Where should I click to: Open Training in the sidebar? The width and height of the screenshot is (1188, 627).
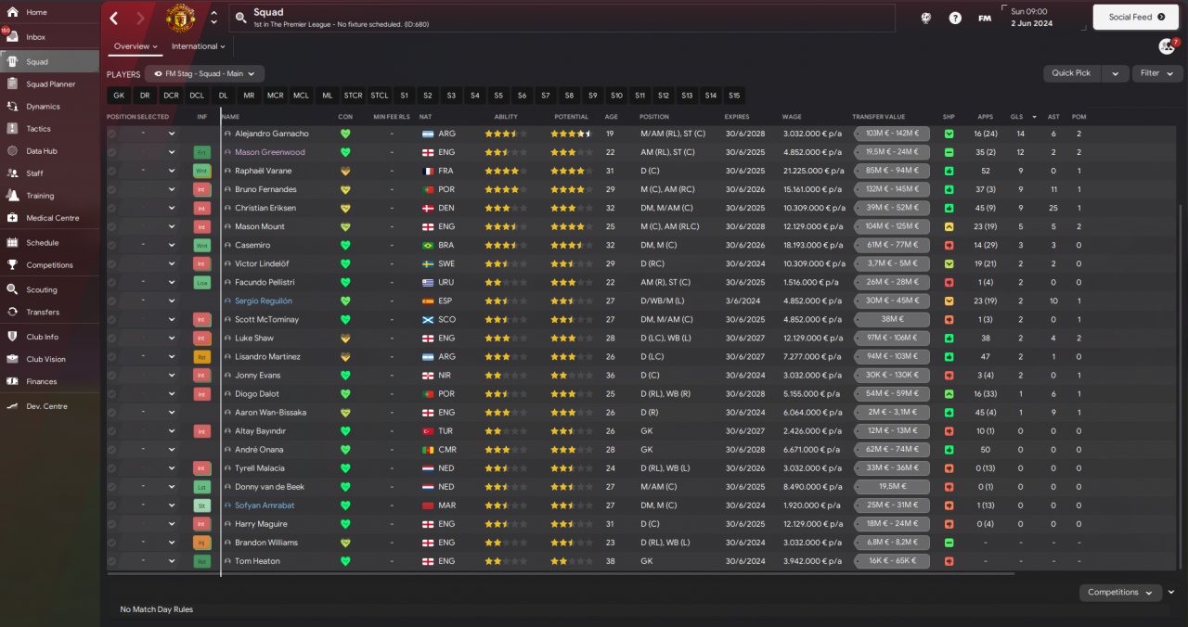pyautogui.click(x=49, y=196)
